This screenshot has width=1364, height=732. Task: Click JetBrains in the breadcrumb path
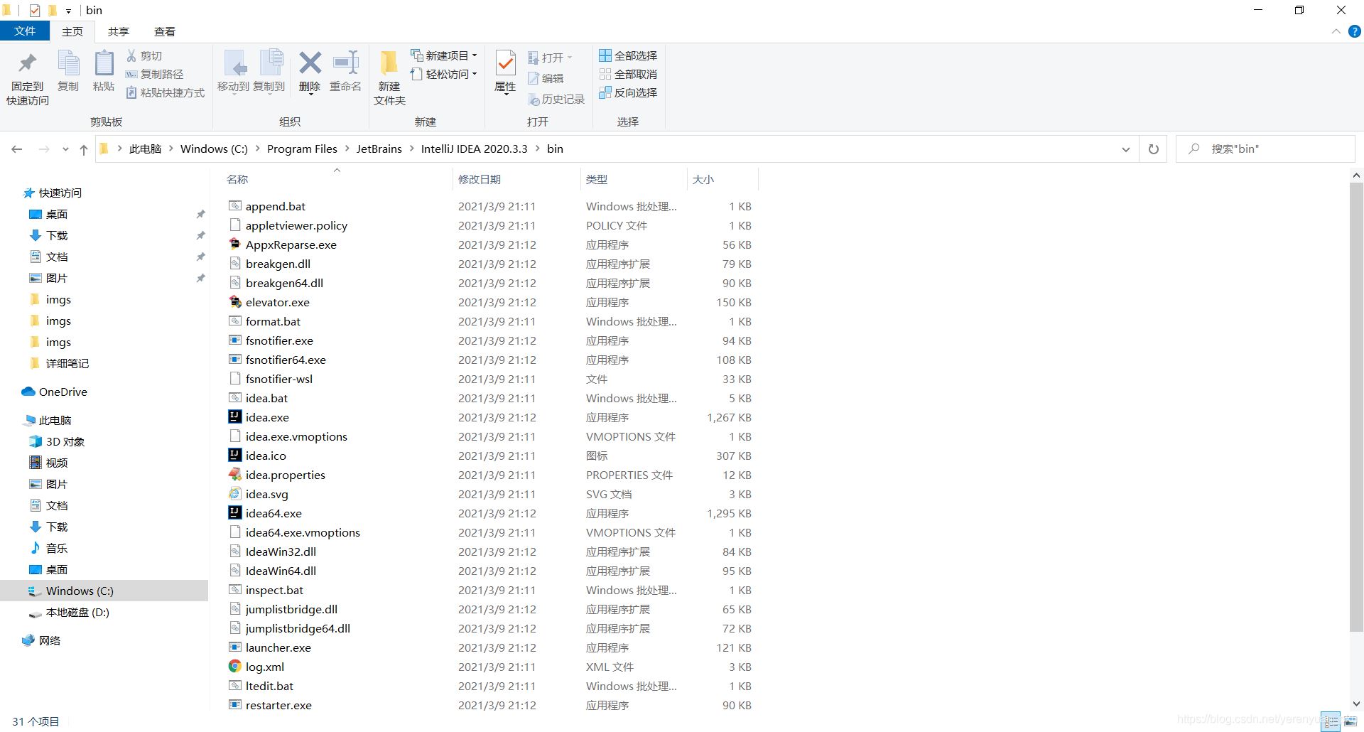pos(379,149)
